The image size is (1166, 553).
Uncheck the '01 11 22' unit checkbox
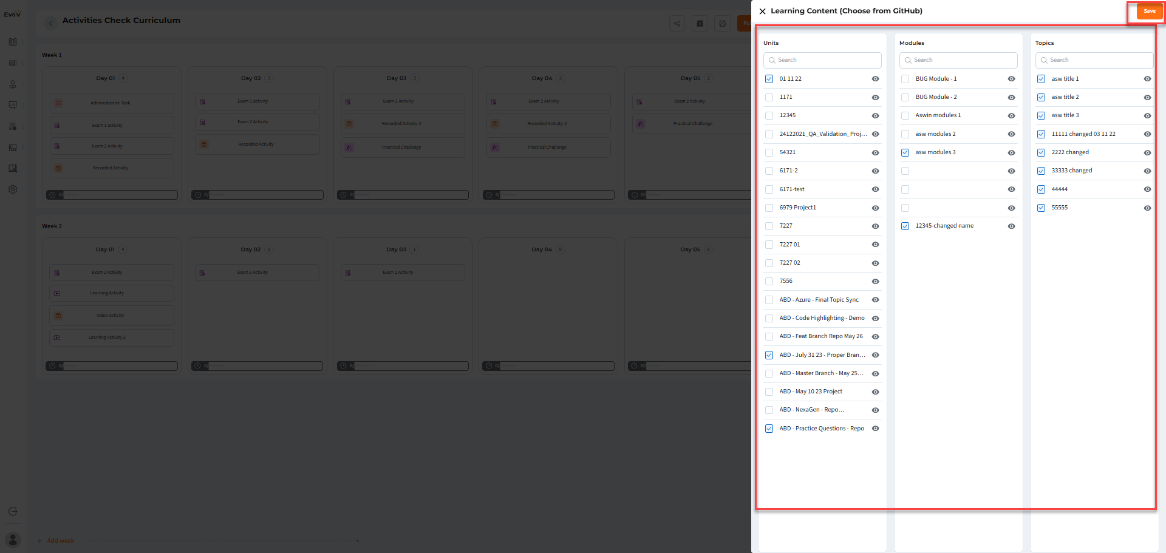(769, 79)
